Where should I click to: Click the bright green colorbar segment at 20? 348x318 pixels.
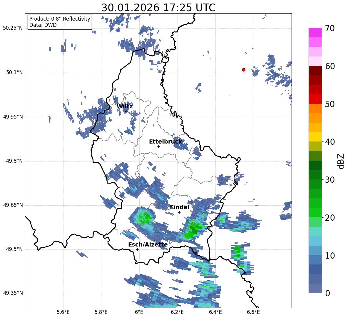pyautogui.click(x=315, y=212)
